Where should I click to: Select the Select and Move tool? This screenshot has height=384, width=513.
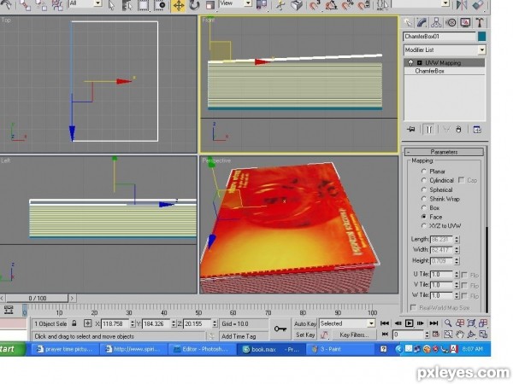pyautogui.click(x=179, y=6)
